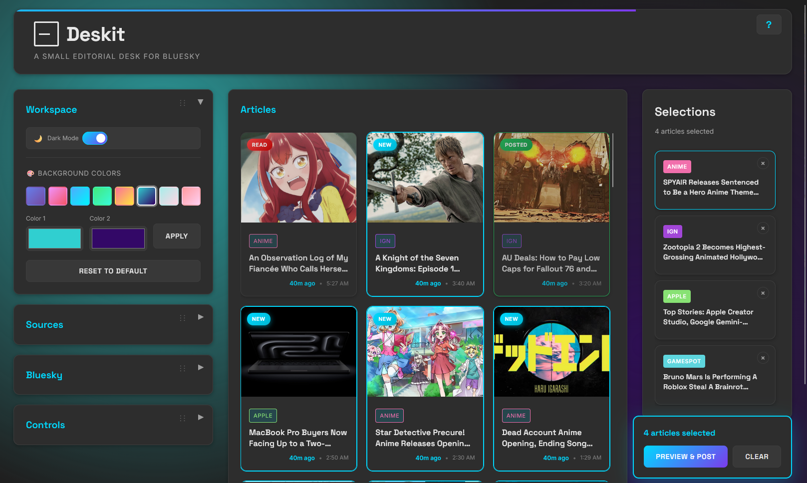Select the light pink gradient background preset
This screenshot has height=483, width=807.
point(191,196)
